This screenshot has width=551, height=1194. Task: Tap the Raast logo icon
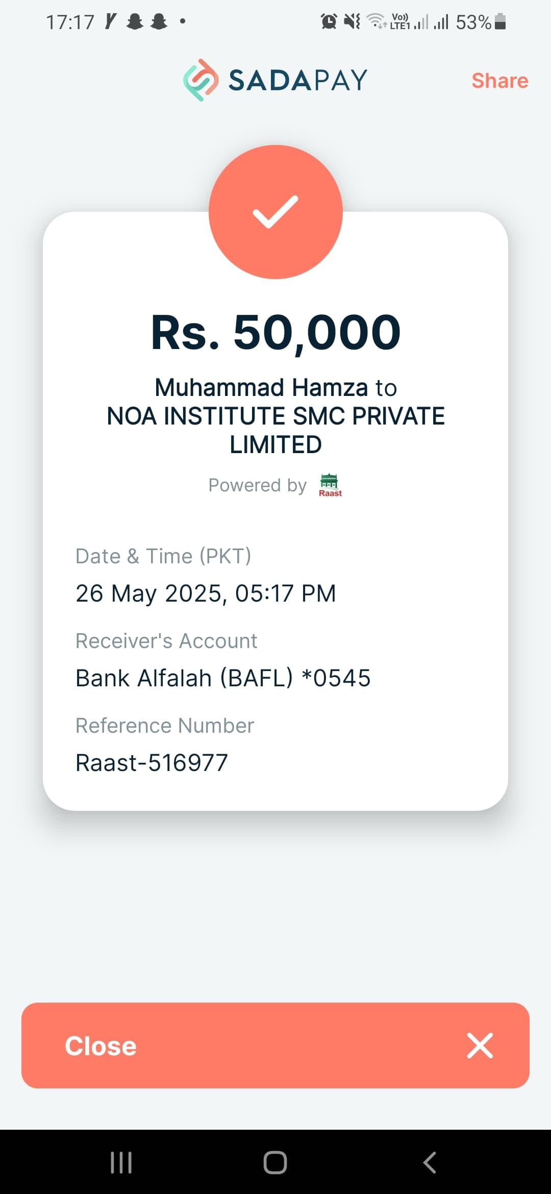click(330, 485)
